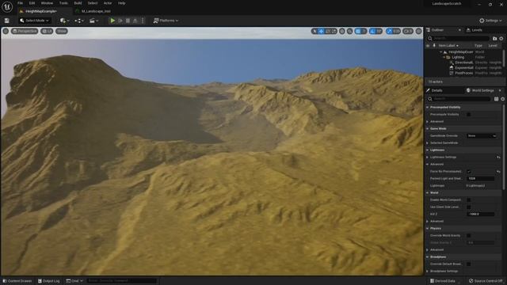The image size is (507, 285).
Task: Open the Blueprints toolbar dropdown
Action: click(x=79, y=21)
